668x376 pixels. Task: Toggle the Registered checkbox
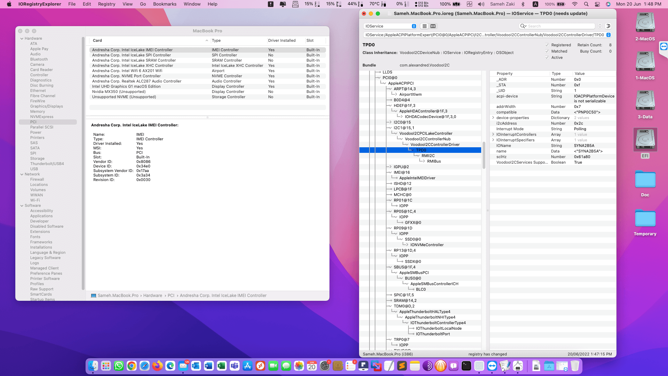(547, 45)
